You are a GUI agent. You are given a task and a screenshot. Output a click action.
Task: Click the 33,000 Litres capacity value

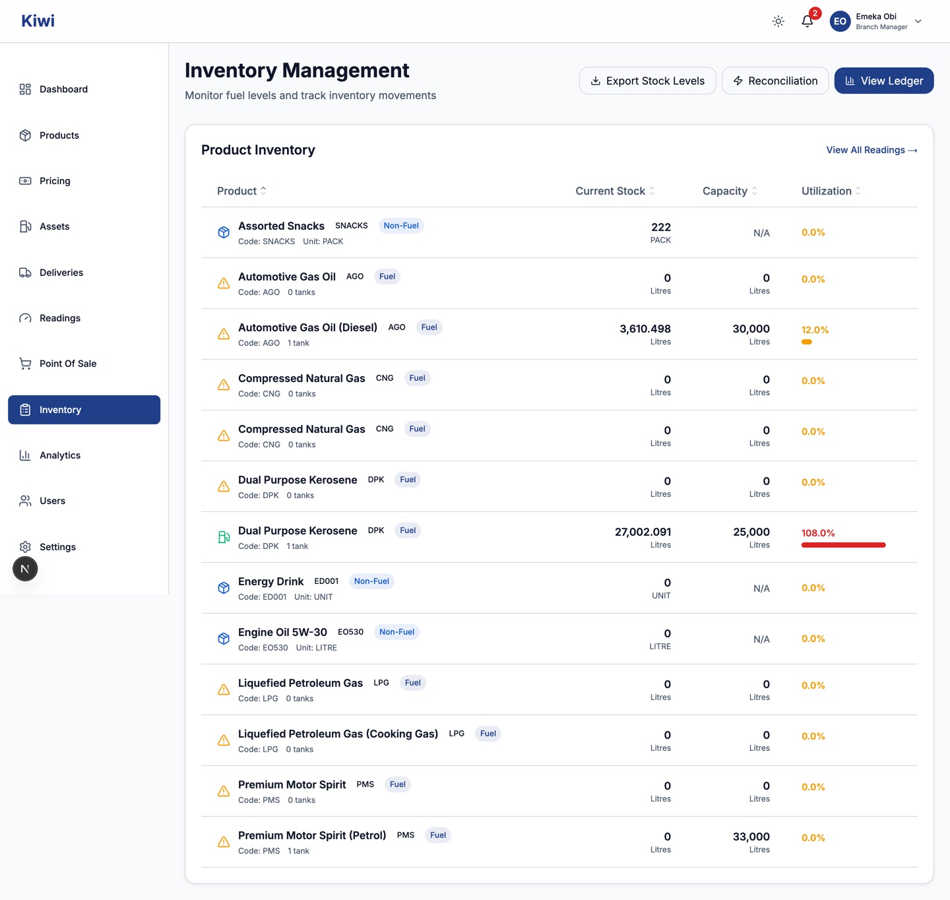pos(751,842)
